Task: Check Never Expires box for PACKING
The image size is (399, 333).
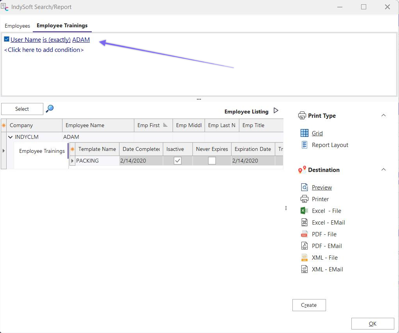Action: pyautogui.click(x=212, y=161)
